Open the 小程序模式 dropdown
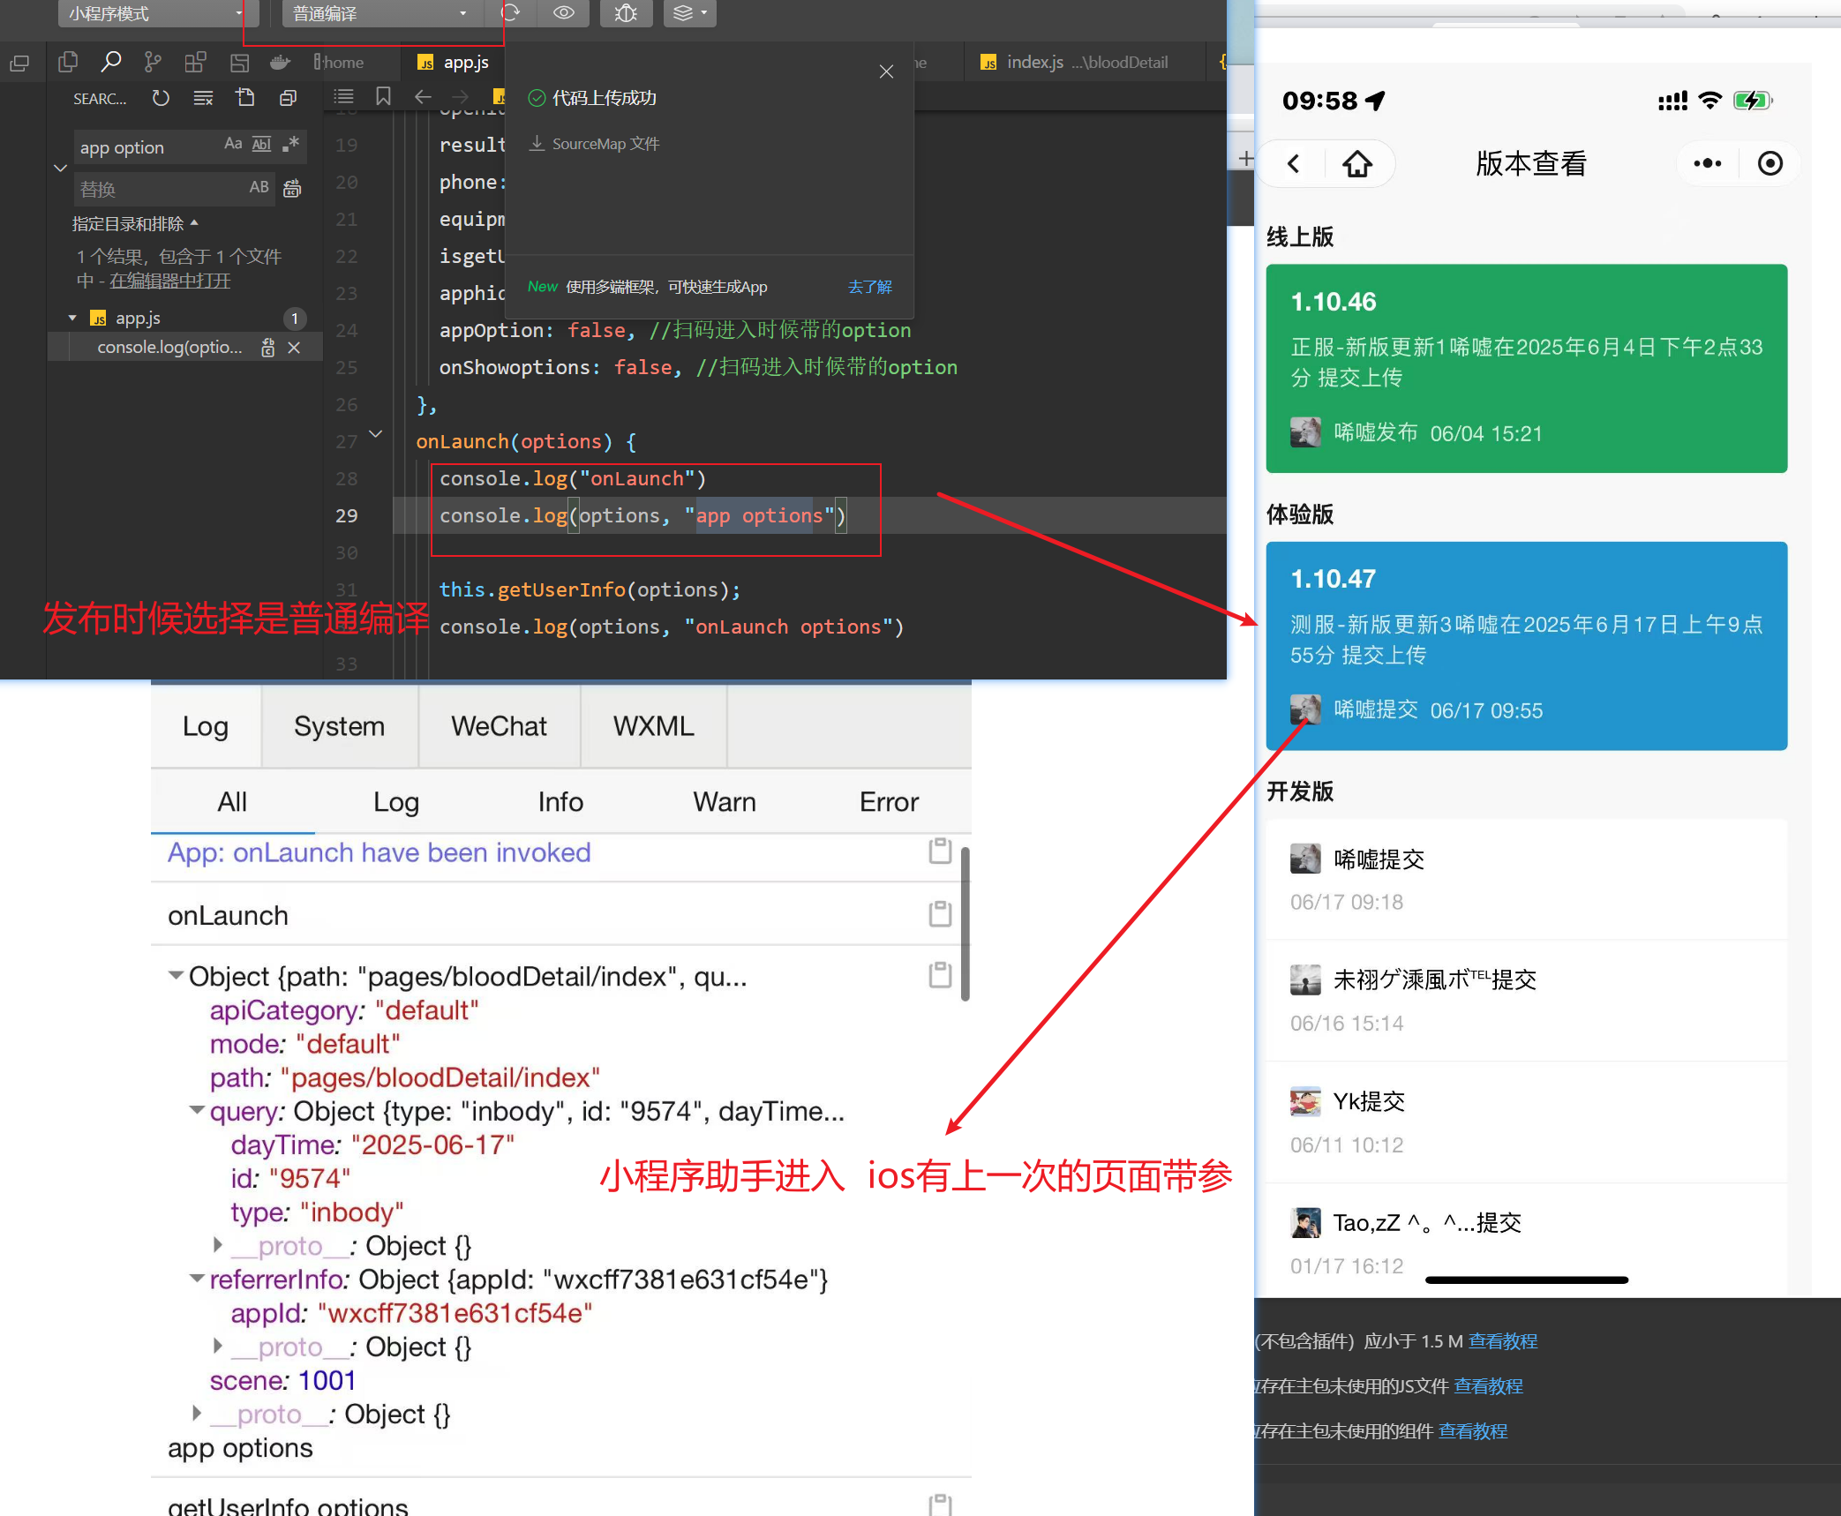The width and height of the screenshot is (1841, 1516). click(157, 13)
